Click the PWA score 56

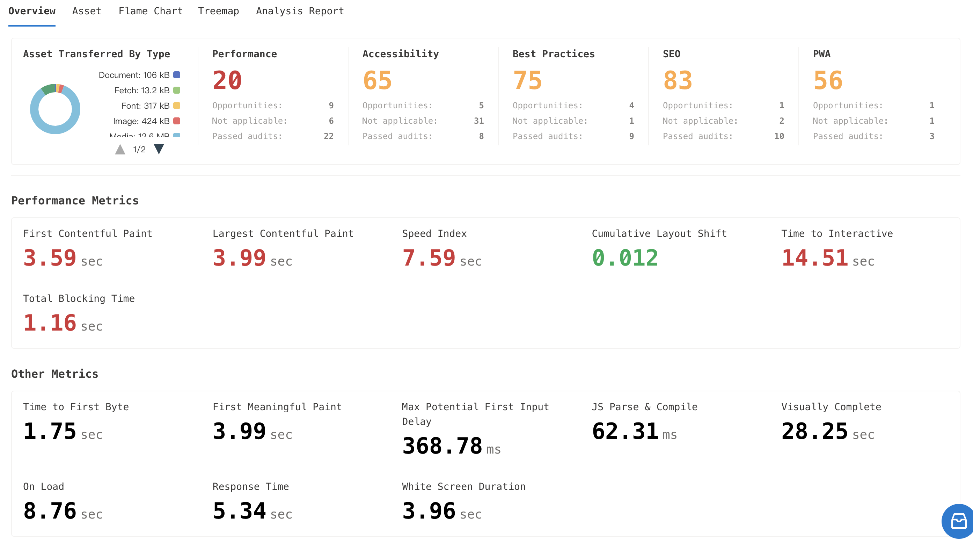[x=828, y=80]
